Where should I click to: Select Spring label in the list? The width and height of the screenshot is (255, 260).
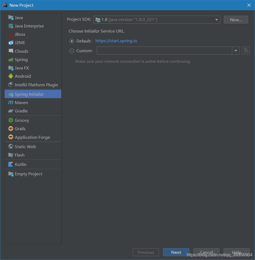pyautogui.click(x=21, y=60)
